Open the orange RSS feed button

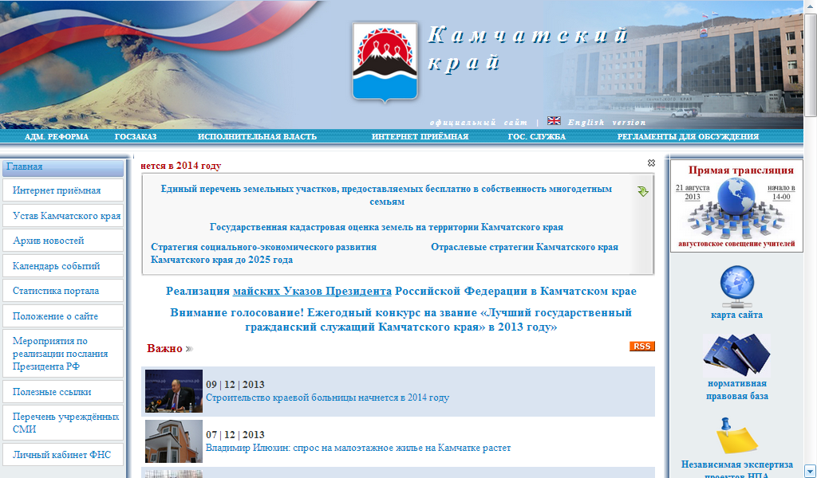click(642, 347)
